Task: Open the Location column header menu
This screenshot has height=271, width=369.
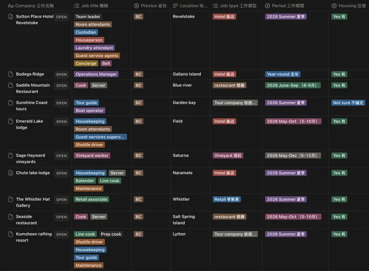Action: point(190,5)
